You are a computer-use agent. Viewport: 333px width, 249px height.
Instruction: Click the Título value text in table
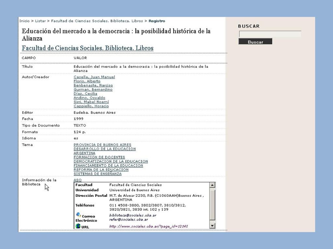click(x=141, y=69)
